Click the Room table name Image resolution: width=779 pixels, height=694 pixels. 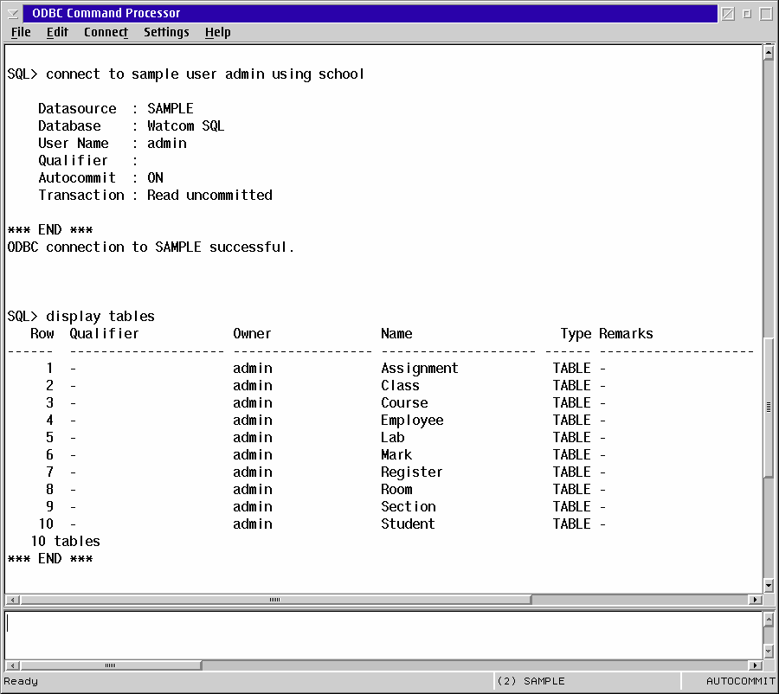click(396, 489)
